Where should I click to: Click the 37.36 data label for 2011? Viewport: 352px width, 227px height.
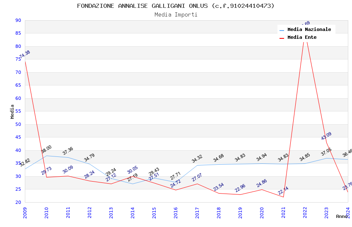(x=68, y=151)
